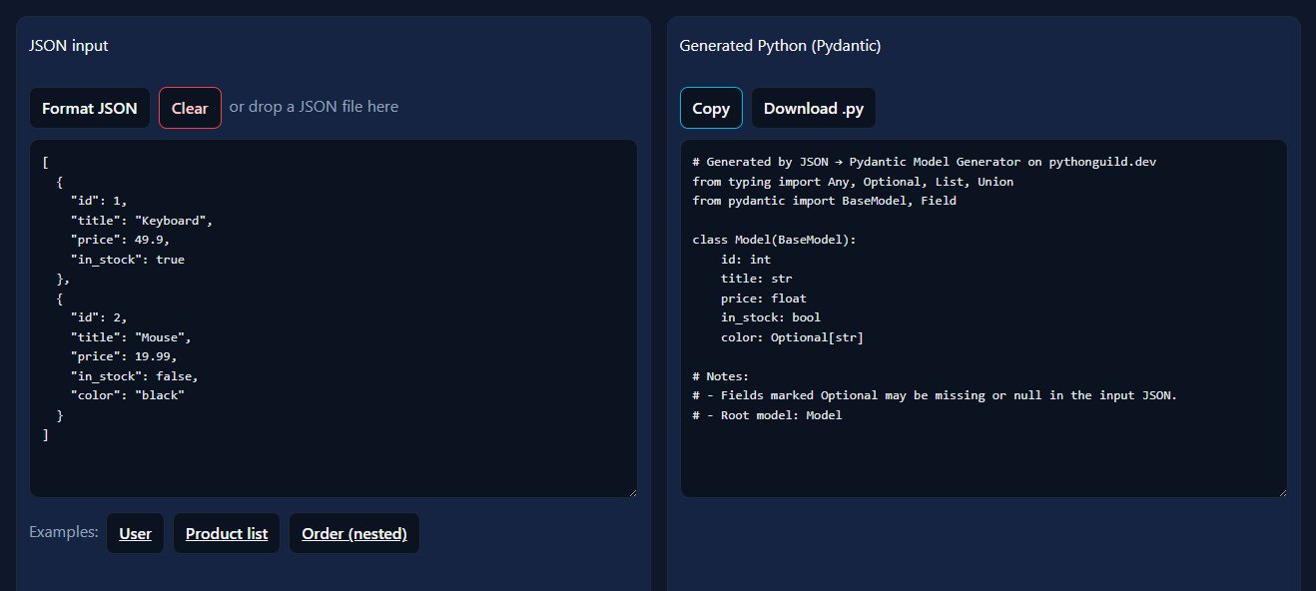Grab the JSON input resize handle
This screenshot has height=591, width=1316.
[x=631, y=491]
